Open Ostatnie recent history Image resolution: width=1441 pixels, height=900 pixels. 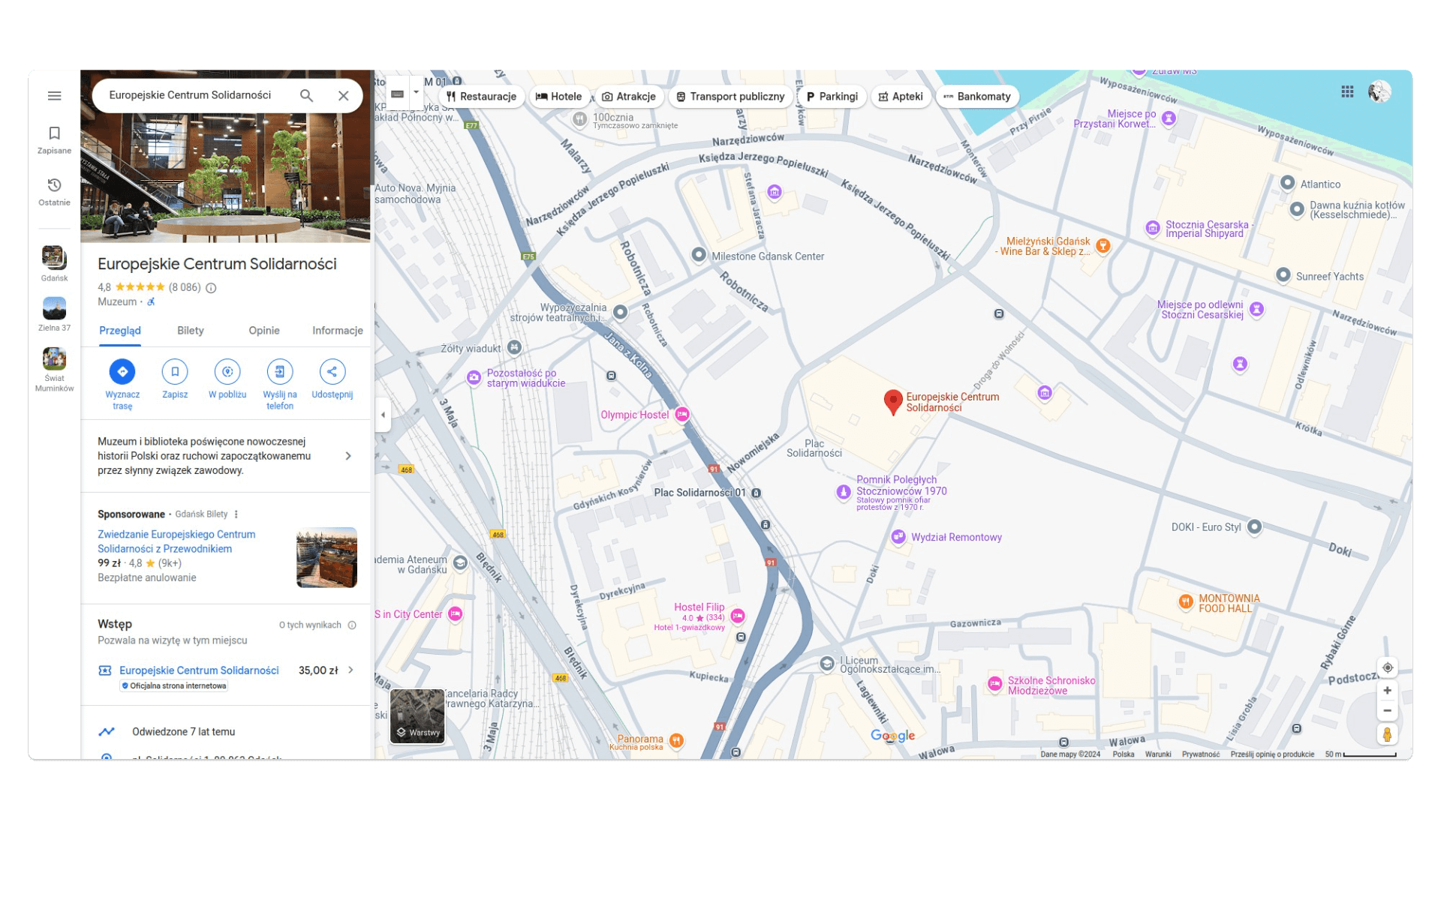point(54,192)
